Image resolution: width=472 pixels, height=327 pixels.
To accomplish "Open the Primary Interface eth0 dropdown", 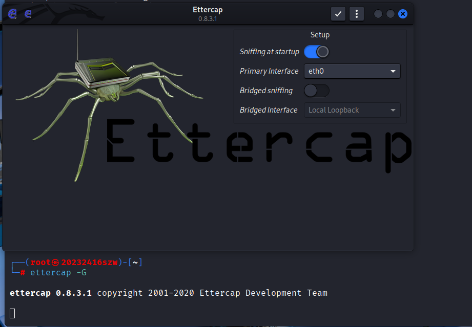I will coord(352,71).
